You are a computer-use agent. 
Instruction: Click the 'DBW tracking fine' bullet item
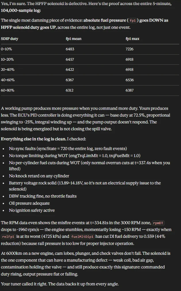point(43,196)
